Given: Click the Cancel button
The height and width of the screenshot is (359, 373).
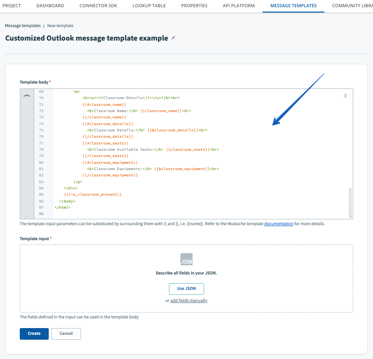Looking at the screenshot, I should [x=66, y=333].
